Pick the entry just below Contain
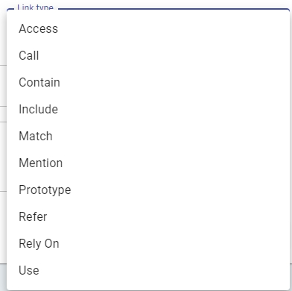292x291 pixels. coord(148,109)
